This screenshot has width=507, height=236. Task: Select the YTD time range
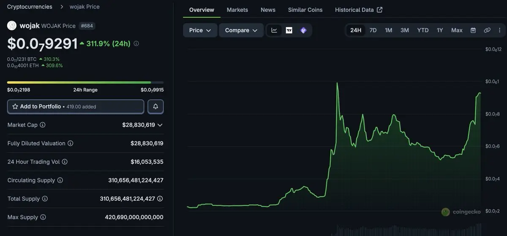423,30
